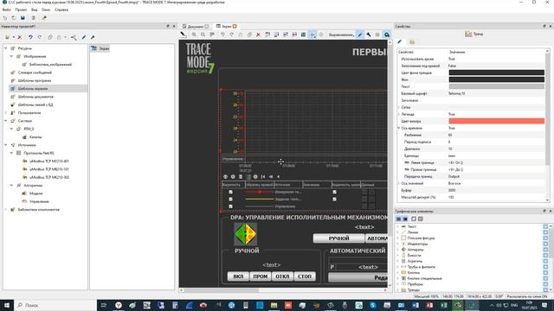Open the alignment dropdown in editor toolbar
554x311 pixels.
point(341,35)
